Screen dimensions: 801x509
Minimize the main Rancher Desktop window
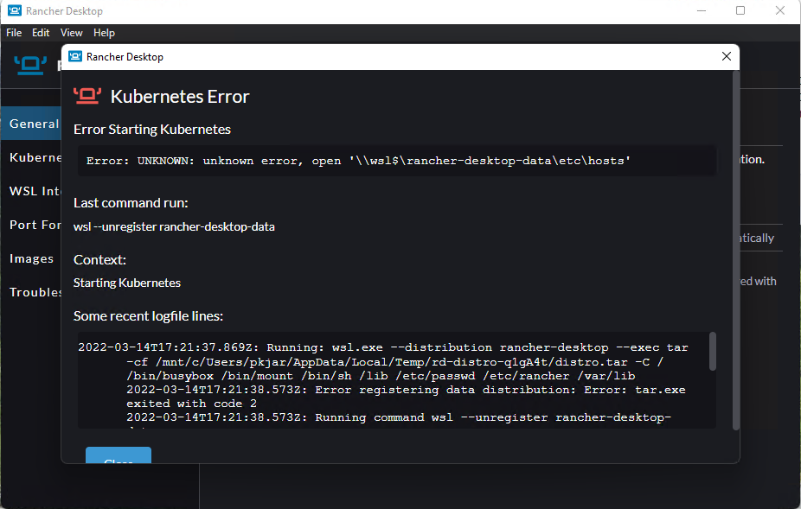pos(702,10)
